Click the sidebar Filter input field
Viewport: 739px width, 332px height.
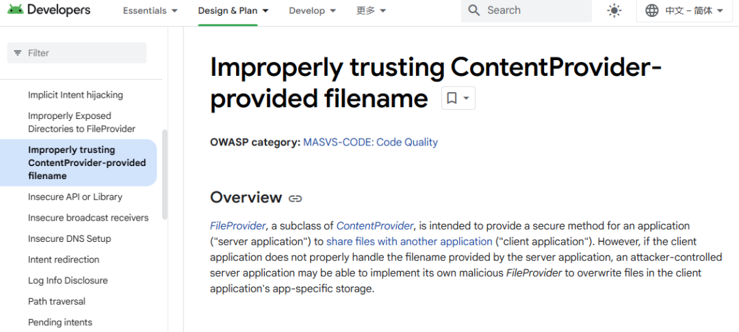(x=82, y=53)
